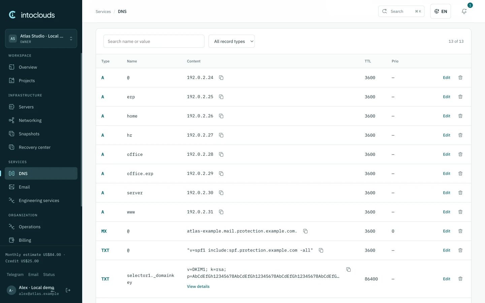Open the Billing page
The height and width of the screenshot is (303, 485).
(x=41, y=240)
